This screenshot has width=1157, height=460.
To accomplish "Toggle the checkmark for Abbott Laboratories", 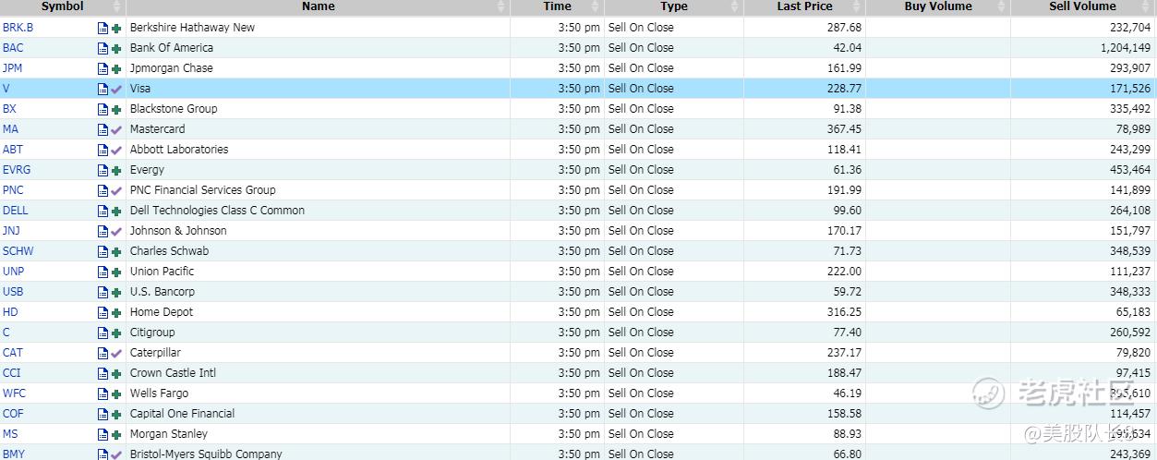I will point(116,150).
